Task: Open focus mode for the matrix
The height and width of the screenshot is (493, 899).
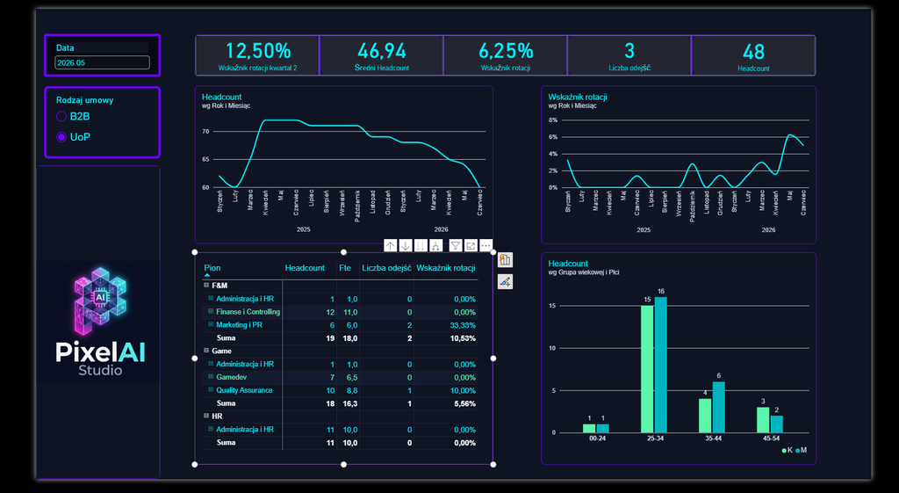Action: [471, 246]
